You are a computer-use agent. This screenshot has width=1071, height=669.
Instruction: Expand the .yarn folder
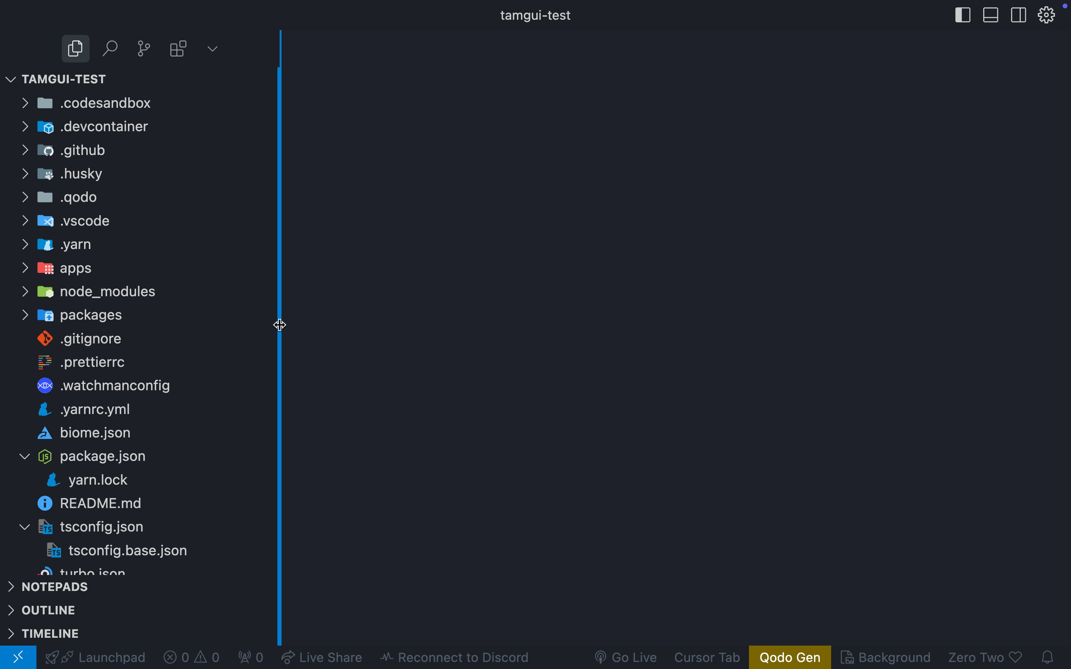point(25,244)
